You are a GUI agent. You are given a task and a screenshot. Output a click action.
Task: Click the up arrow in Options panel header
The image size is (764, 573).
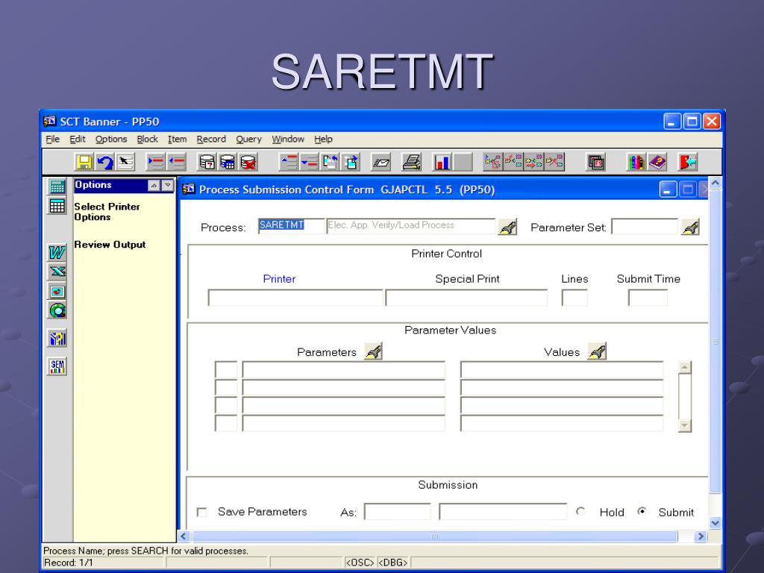154,186
